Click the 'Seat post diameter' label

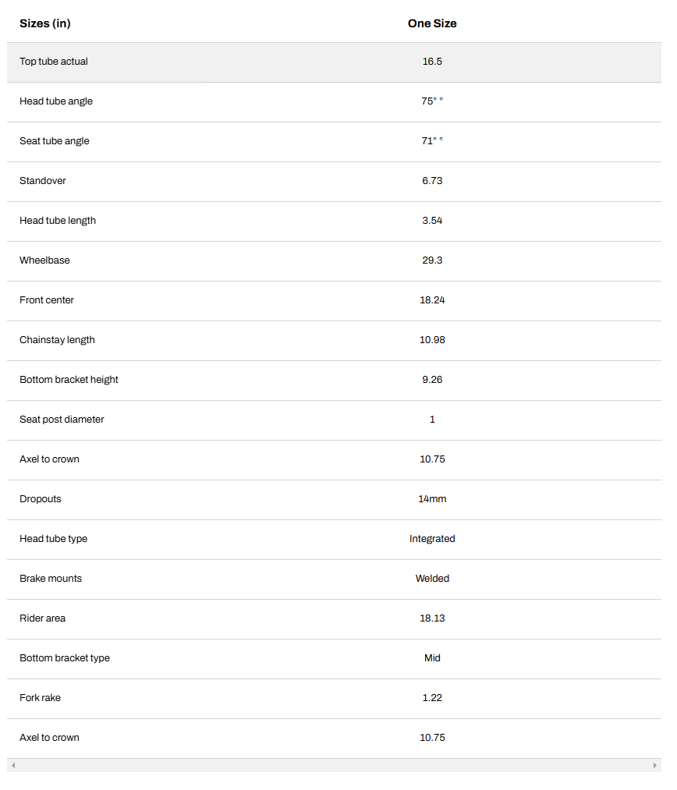62,420
